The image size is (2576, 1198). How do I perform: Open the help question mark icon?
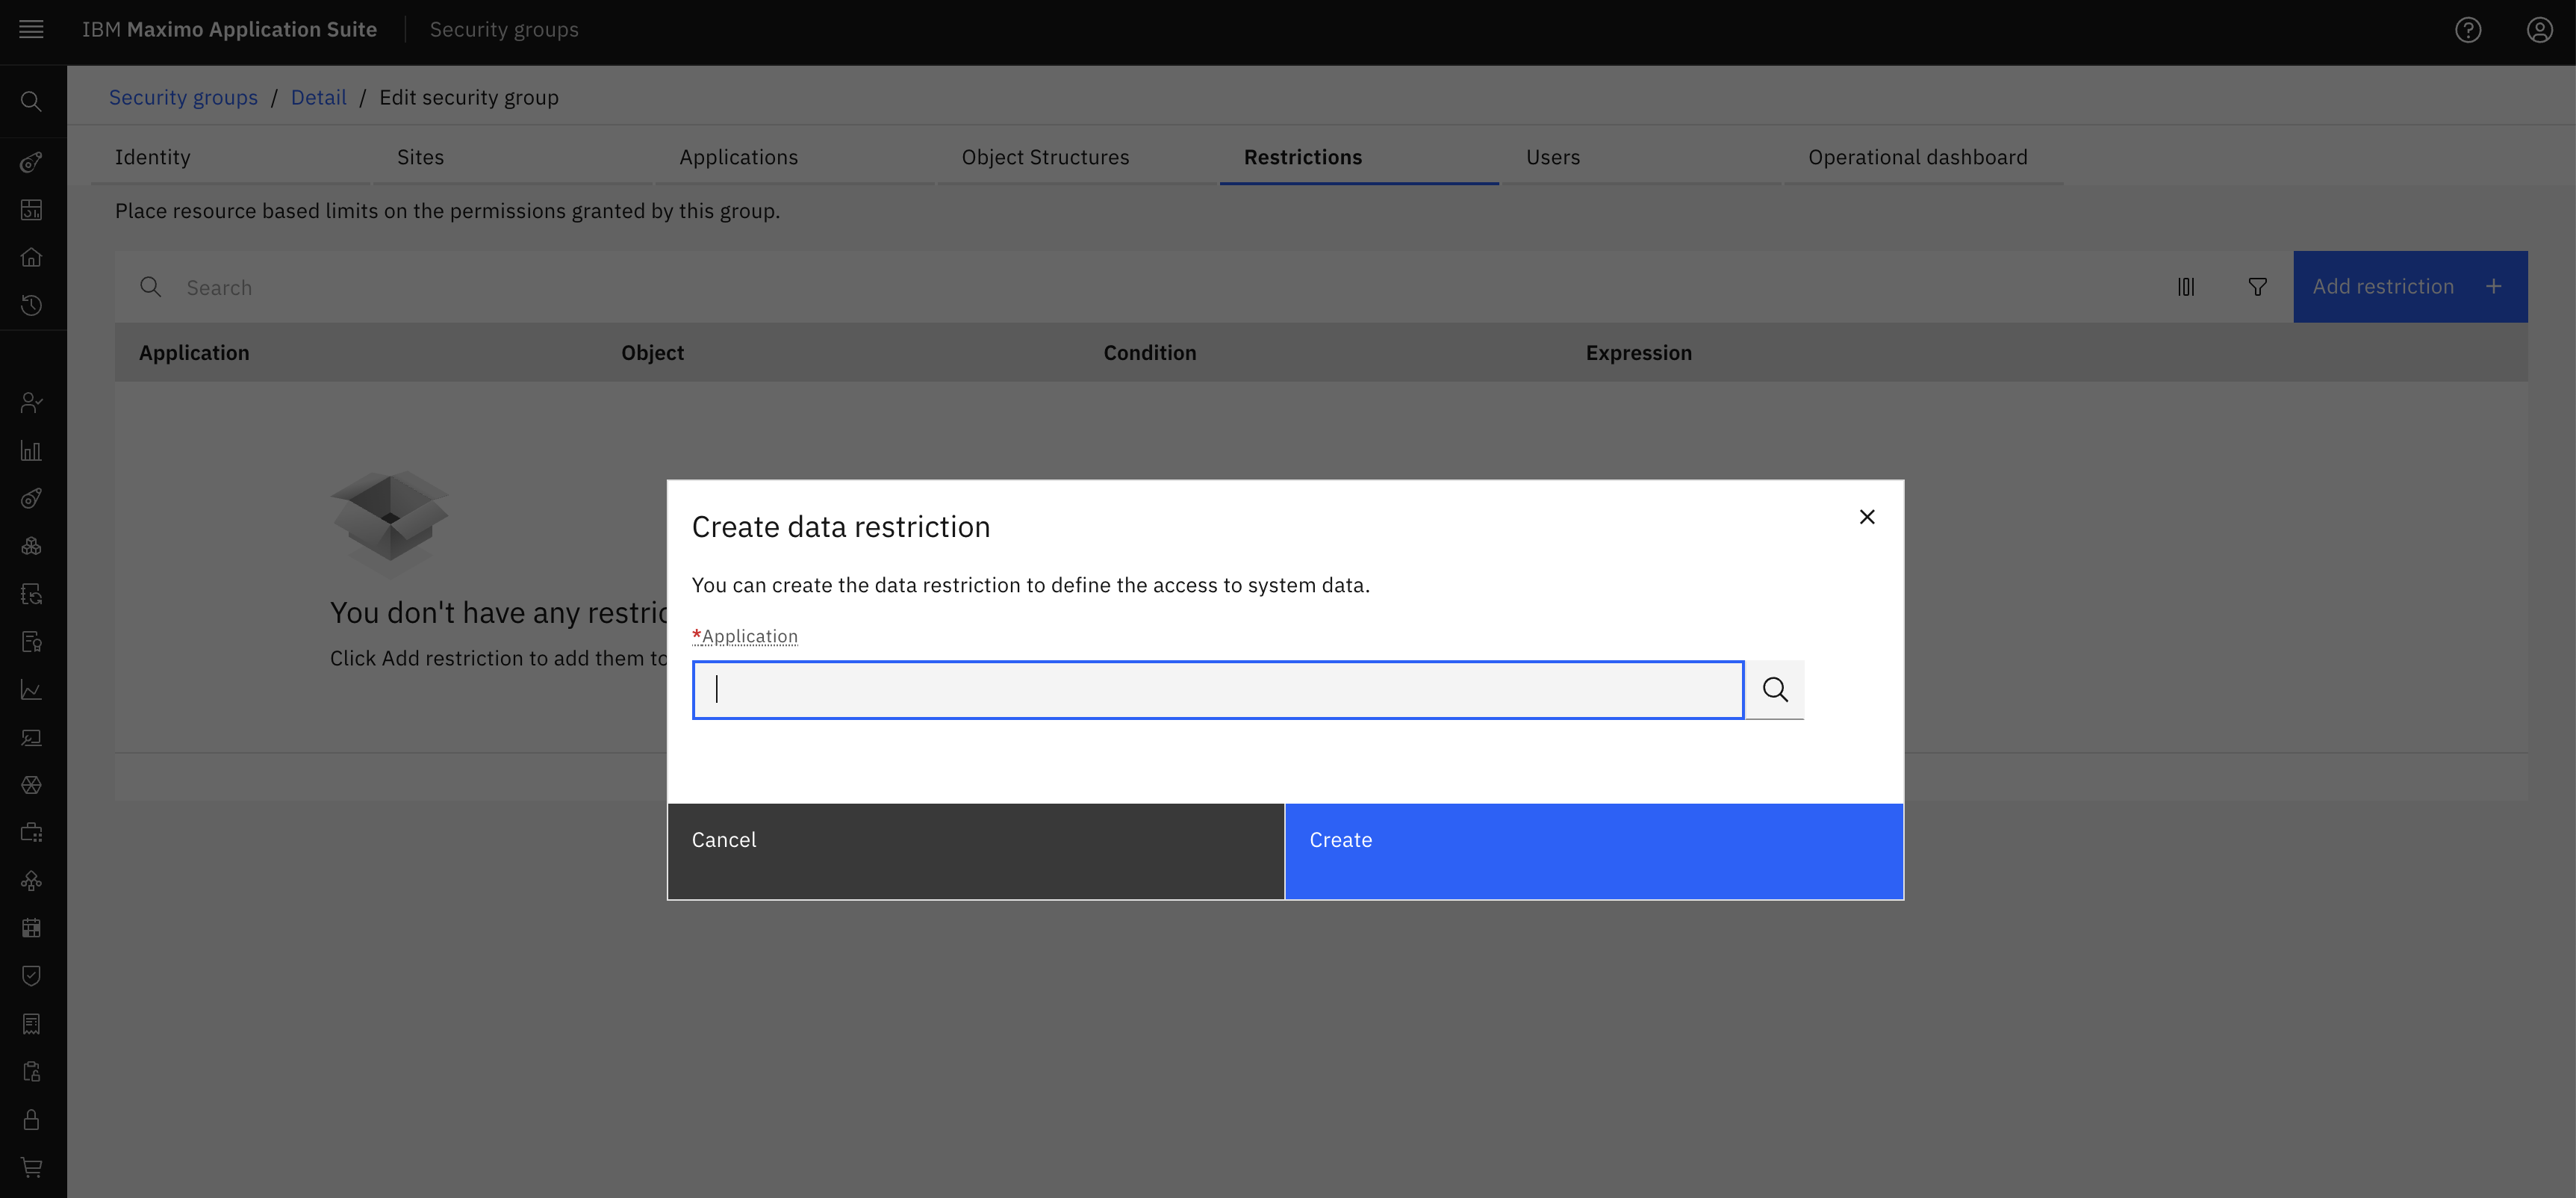2468,30
